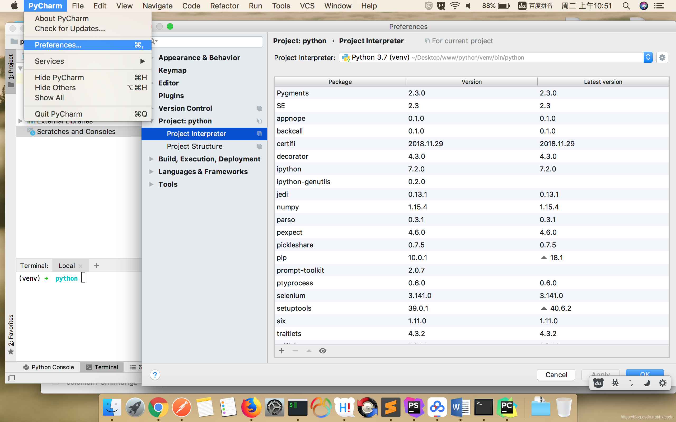Select the pip package row
The height and width of the screenshot is (422, 676).
tap(472, 257)
